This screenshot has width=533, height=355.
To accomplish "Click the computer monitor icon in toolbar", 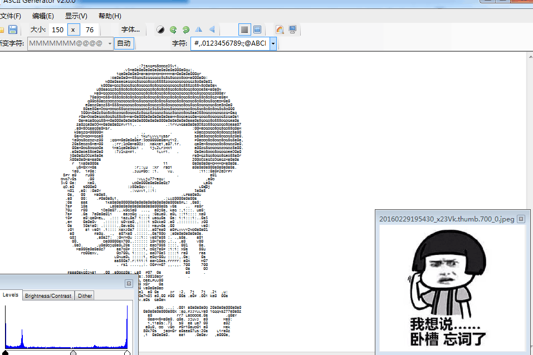I will click(292, 30).
